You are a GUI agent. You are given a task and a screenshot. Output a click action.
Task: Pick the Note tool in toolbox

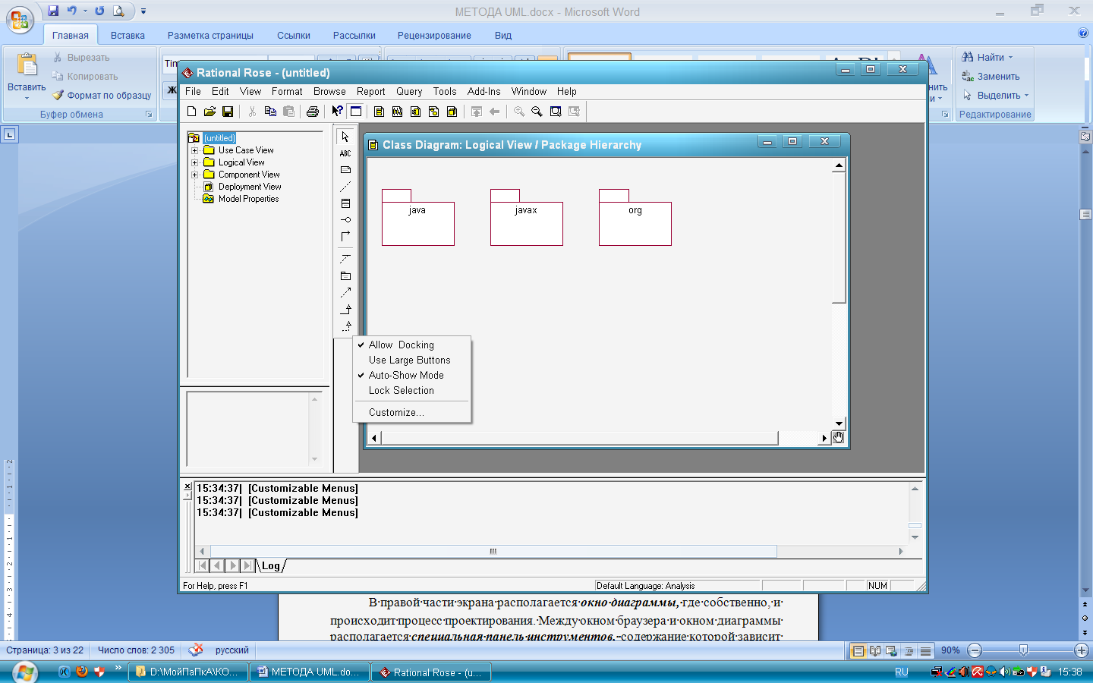coord(345,170)
